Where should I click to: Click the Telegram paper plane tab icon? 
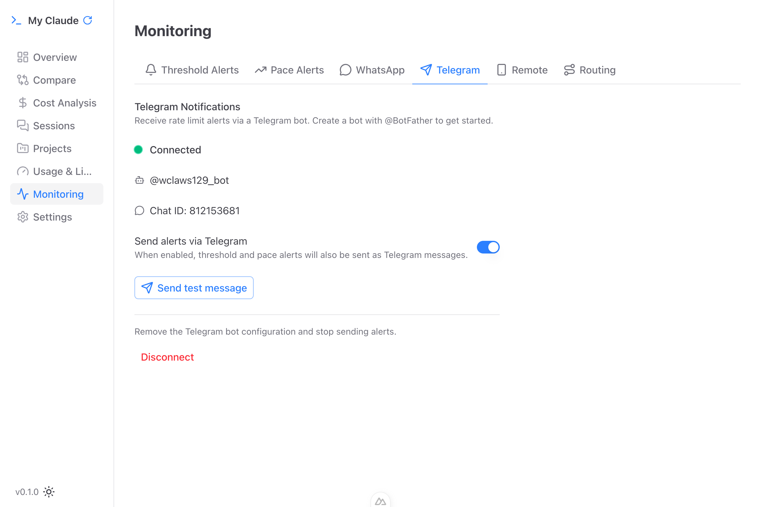[x=426, y=70]
